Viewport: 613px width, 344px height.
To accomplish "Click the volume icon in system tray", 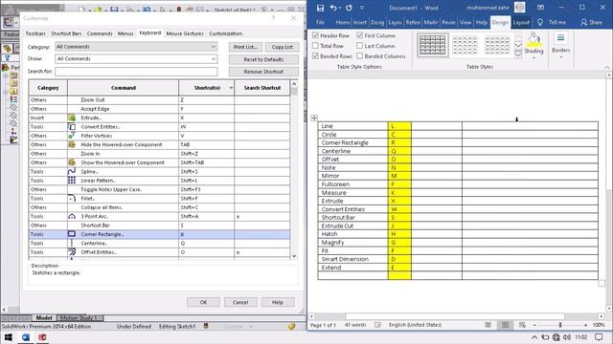I will [x=567, y=337].
